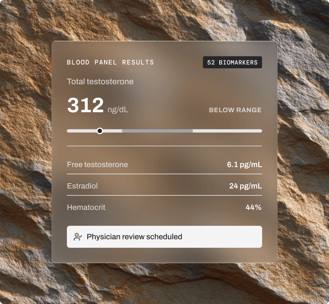Click the Blood Panel Results title
329x304 pixels.
pos(110,62)
